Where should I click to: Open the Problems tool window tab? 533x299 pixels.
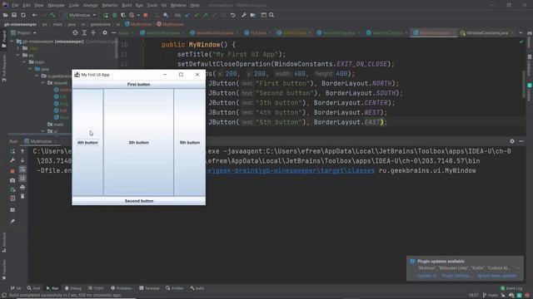[122, 288]
